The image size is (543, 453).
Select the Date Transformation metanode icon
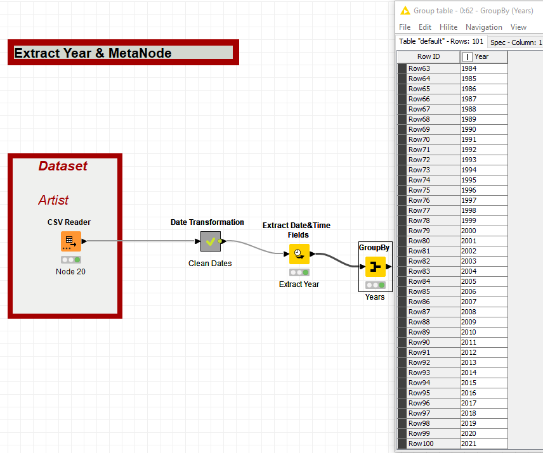point(211,241)
